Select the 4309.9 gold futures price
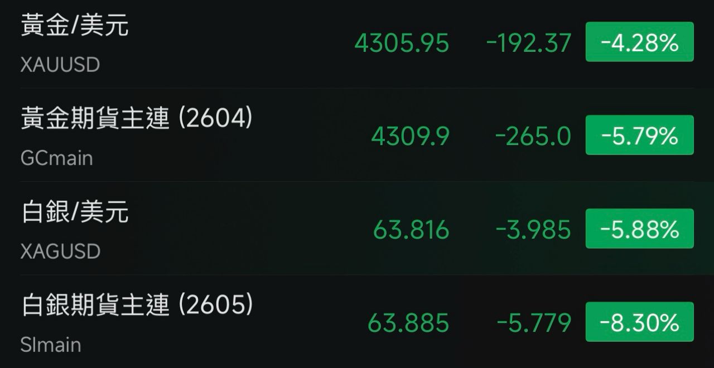 pyautogui.click(x=410, y=136)
